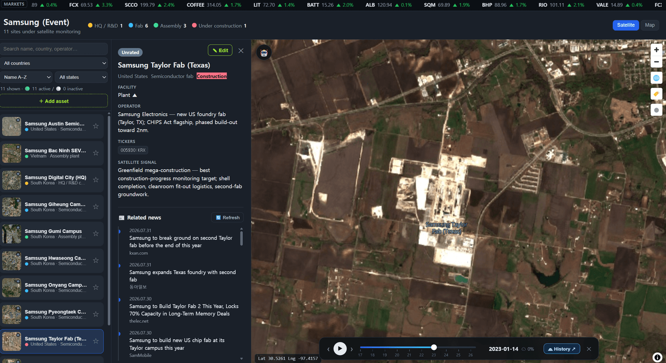666x363 pixels.
Task: Zoom out the satellite map
Action: pos(656,61)
